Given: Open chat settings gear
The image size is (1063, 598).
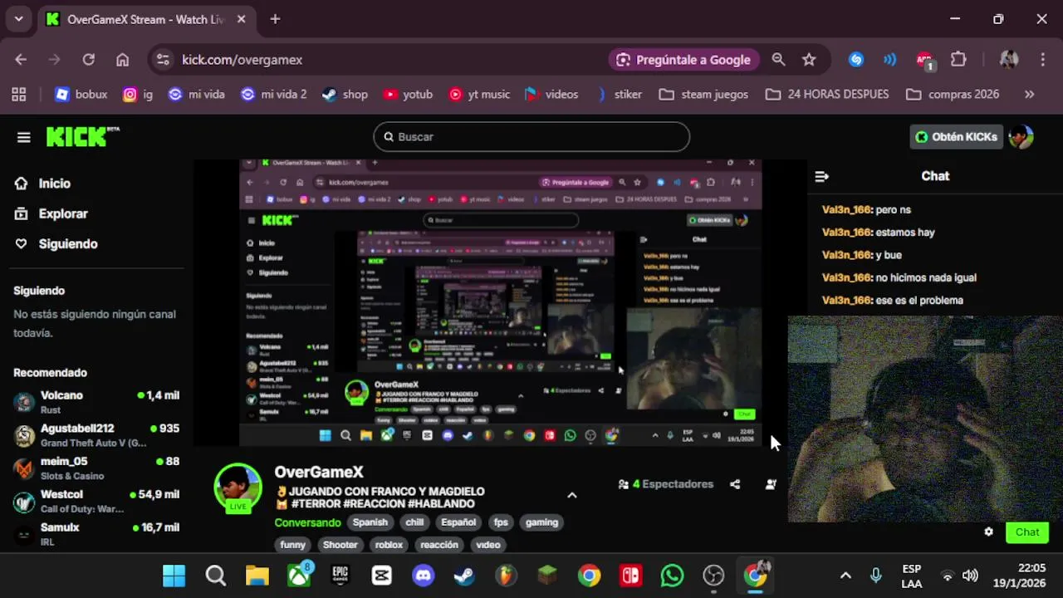Looking at the screenshot, I should (x=988, y=532).
